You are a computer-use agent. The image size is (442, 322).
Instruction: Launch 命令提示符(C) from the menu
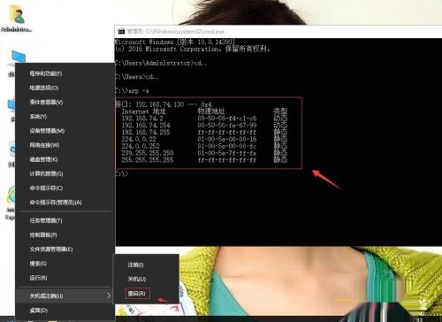46,188
